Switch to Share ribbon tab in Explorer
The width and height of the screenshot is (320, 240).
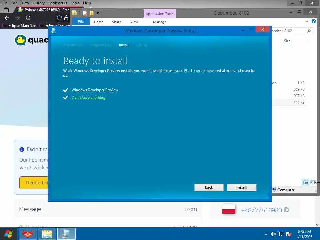point(117,22)
